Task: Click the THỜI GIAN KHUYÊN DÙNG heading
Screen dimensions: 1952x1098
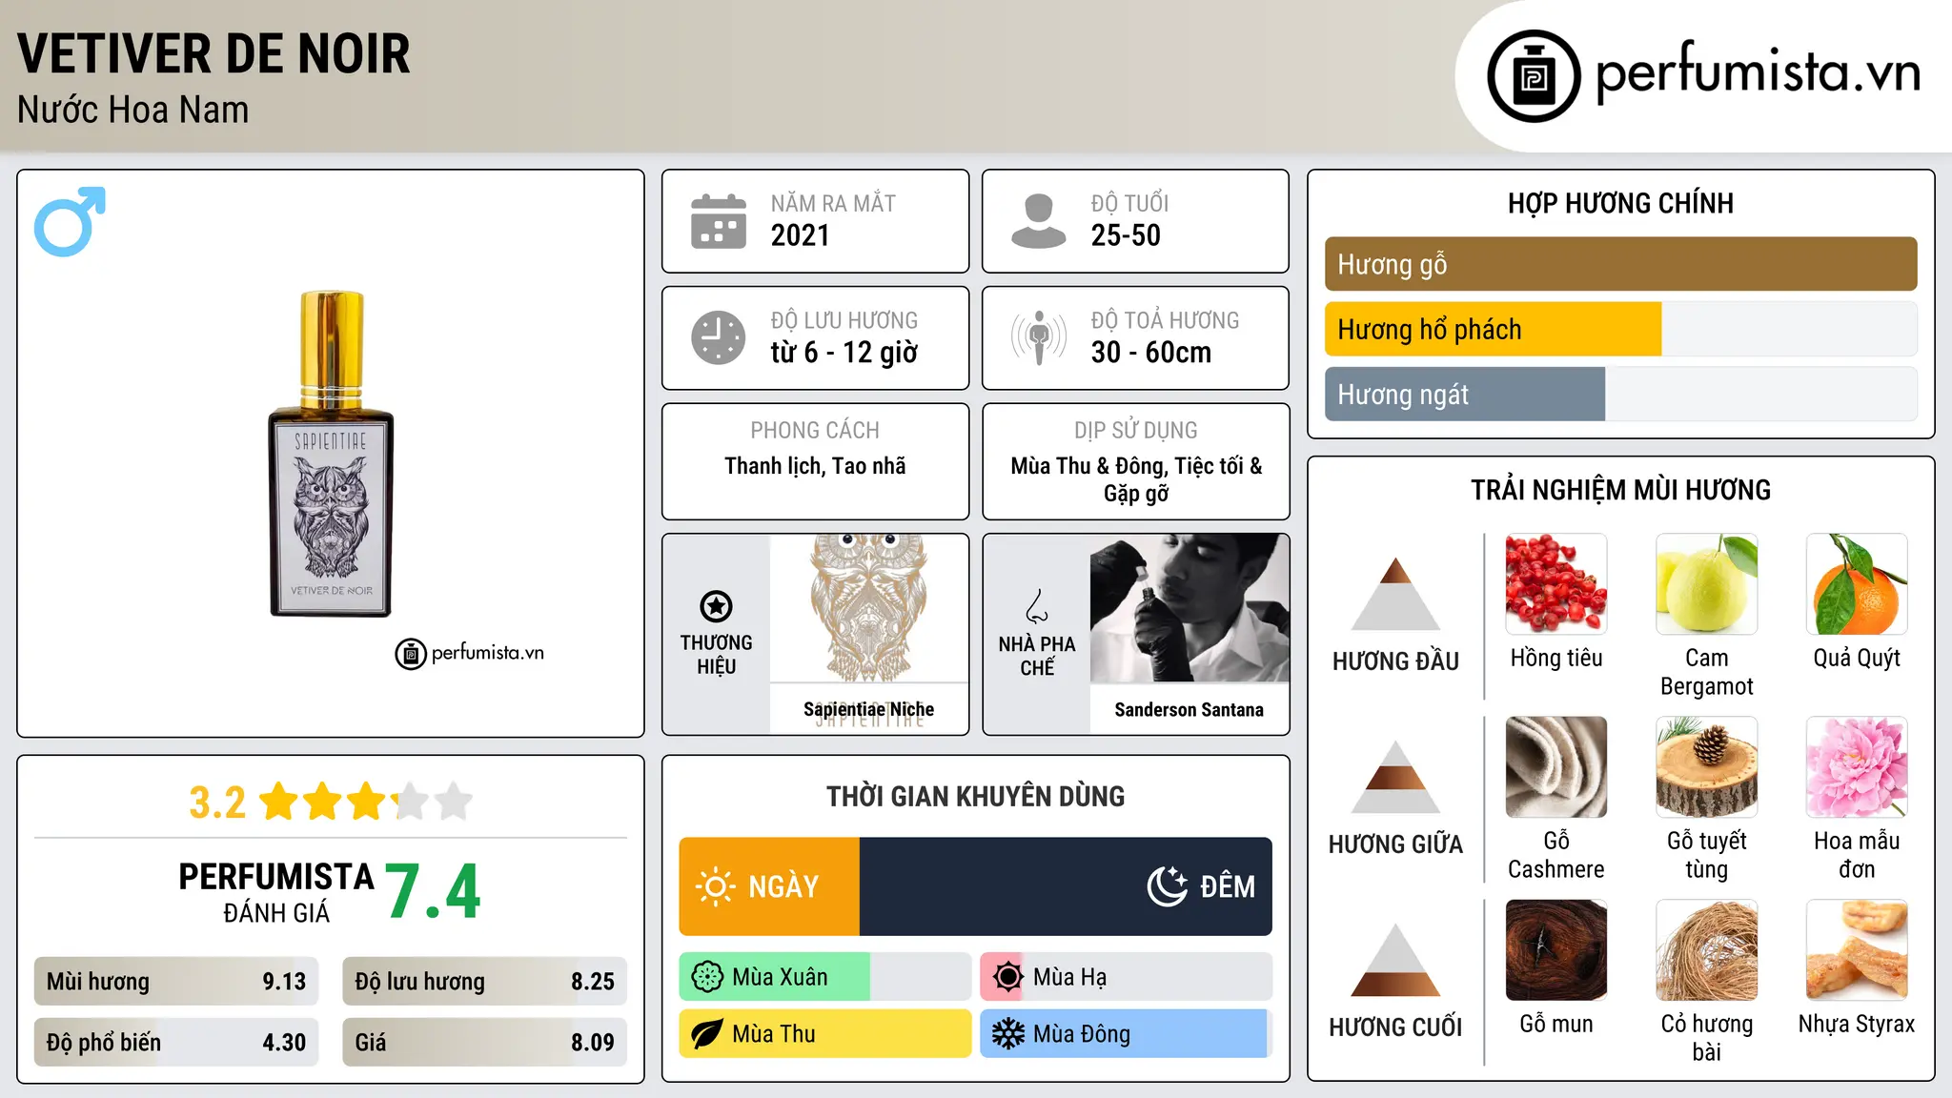Action: (x=975, y=796)
